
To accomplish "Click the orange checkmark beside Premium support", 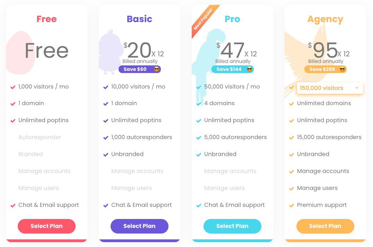I will tap(292, 205).
